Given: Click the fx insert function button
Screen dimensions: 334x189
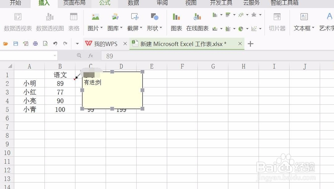Looking at the screenshot, I should click(91, 56).
